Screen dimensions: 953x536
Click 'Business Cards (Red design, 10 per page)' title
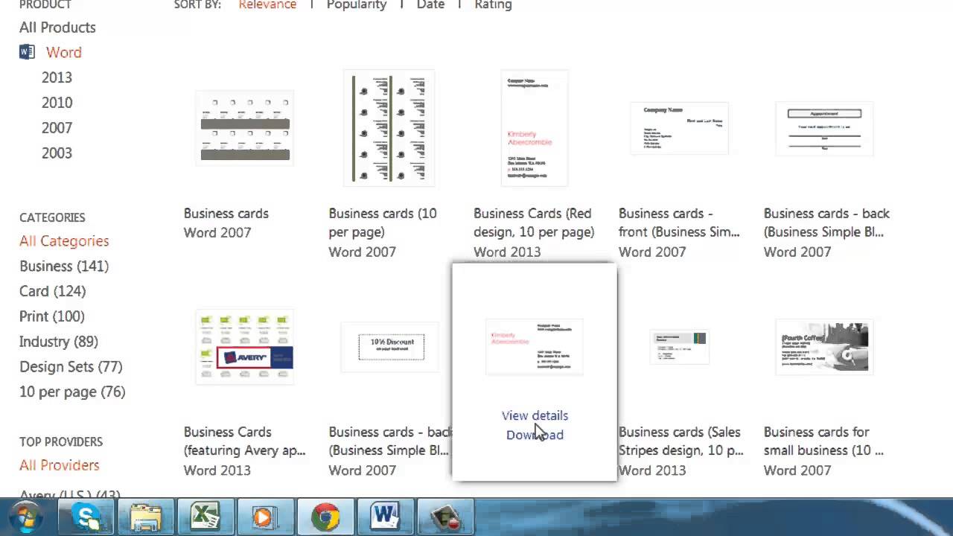[534, 223]
